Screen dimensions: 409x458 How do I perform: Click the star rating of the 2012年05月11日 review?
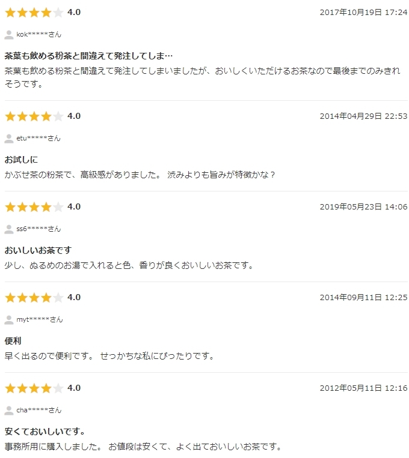pyautogui.click(x=34, y=388)
